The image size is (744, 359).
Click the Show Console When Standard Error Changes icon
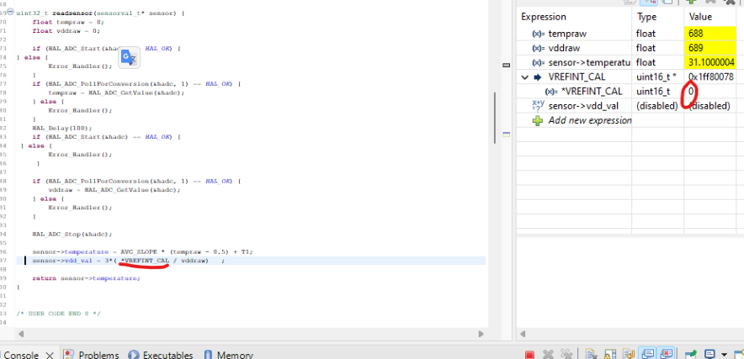point(667,354)
